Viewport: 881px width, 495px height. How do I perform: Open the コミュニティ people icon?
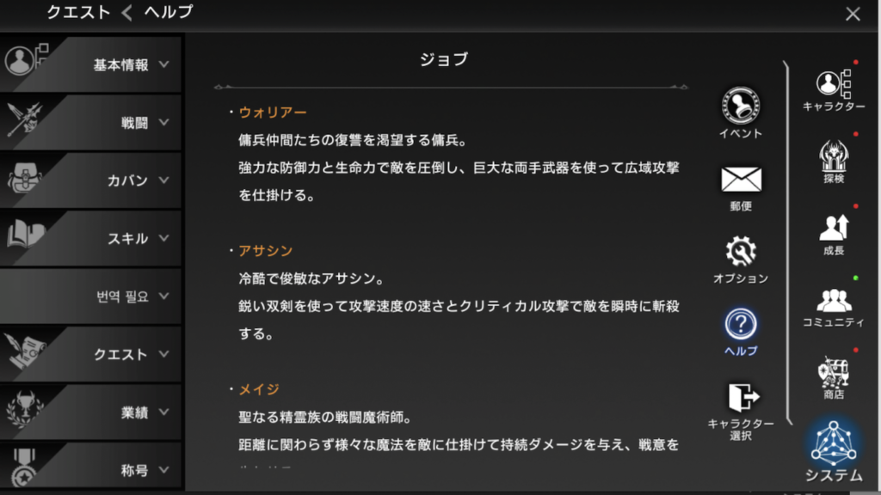[x=834, y=300]
